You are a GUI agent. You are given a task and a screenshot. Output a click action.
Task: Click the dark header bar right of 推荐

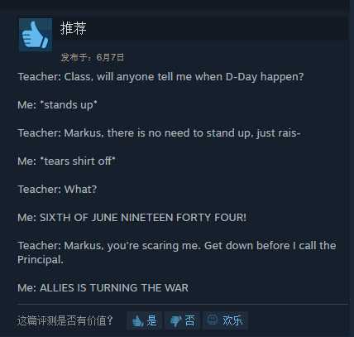[217, 29]
